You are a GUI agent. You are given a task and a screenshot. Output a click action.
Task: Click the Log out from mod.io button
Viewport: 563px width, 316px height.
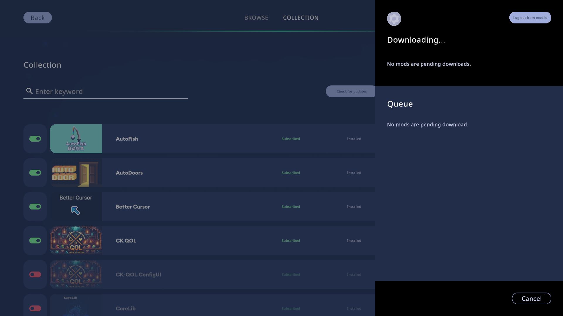[530, 17]
